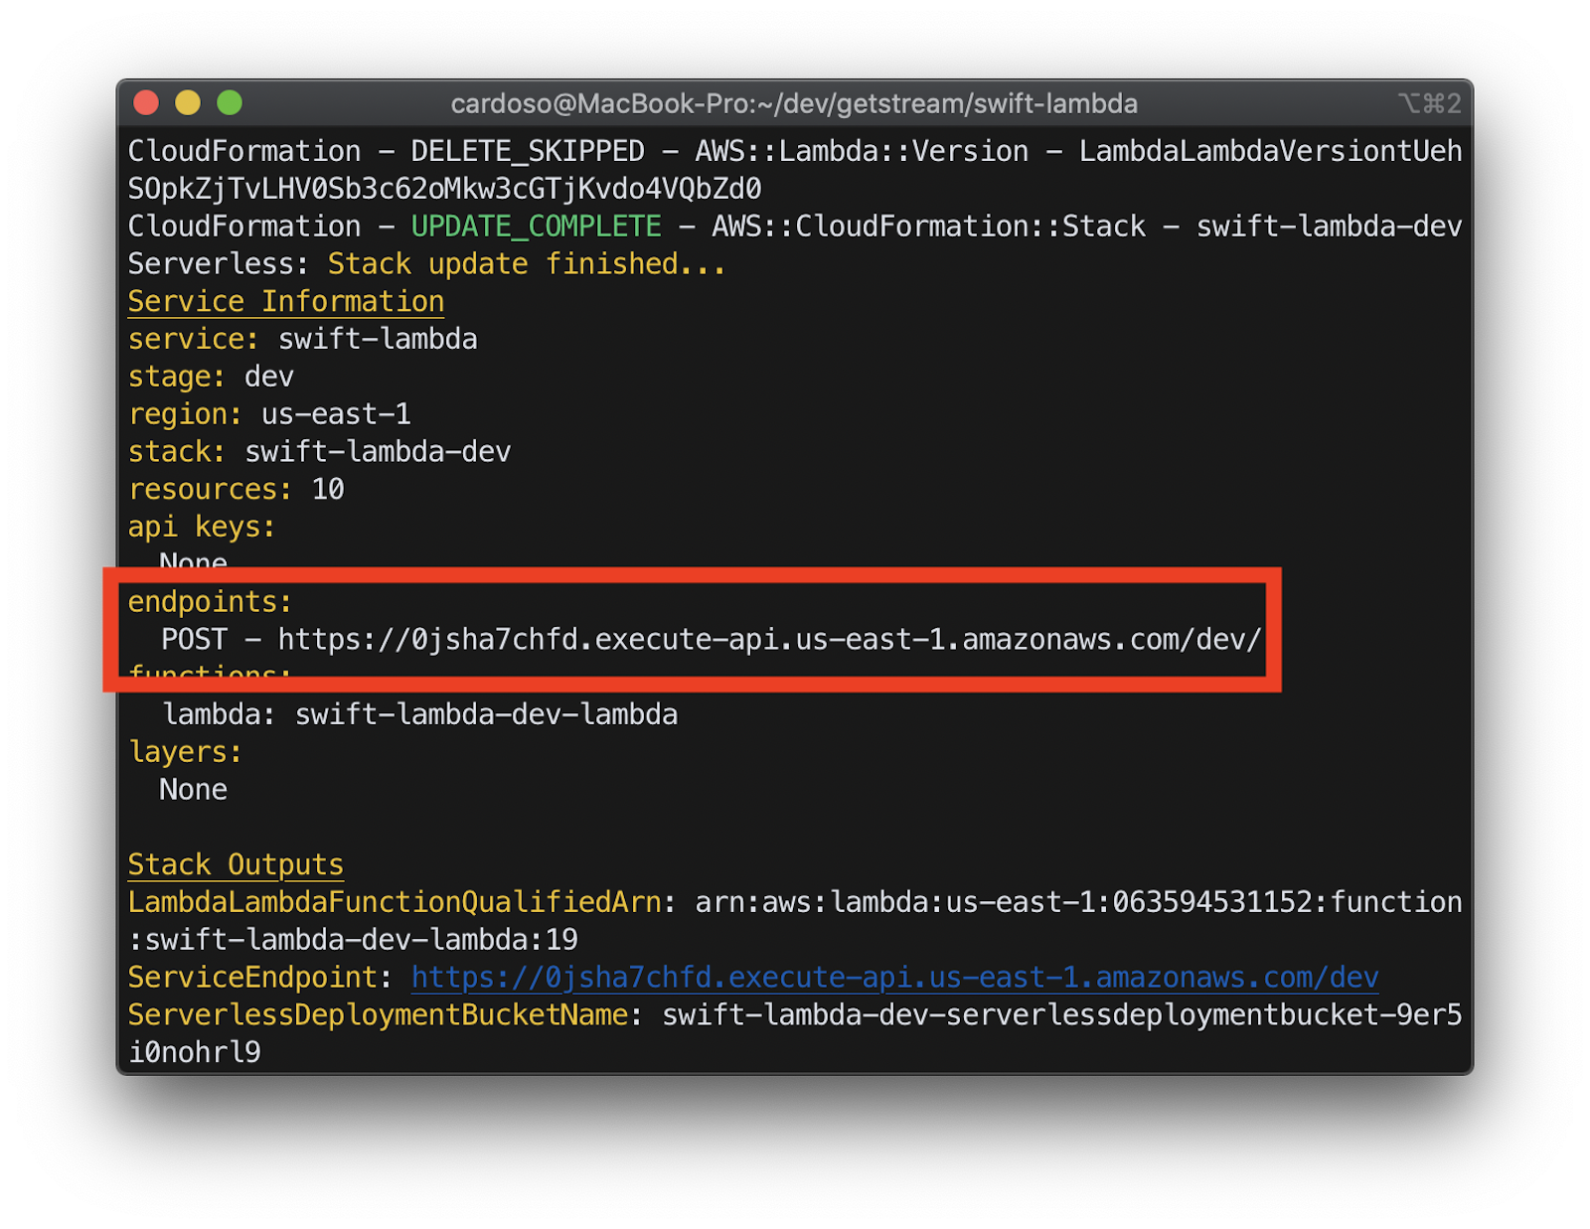
Task: Click the Stack Outputs heading
Action: 236,864
